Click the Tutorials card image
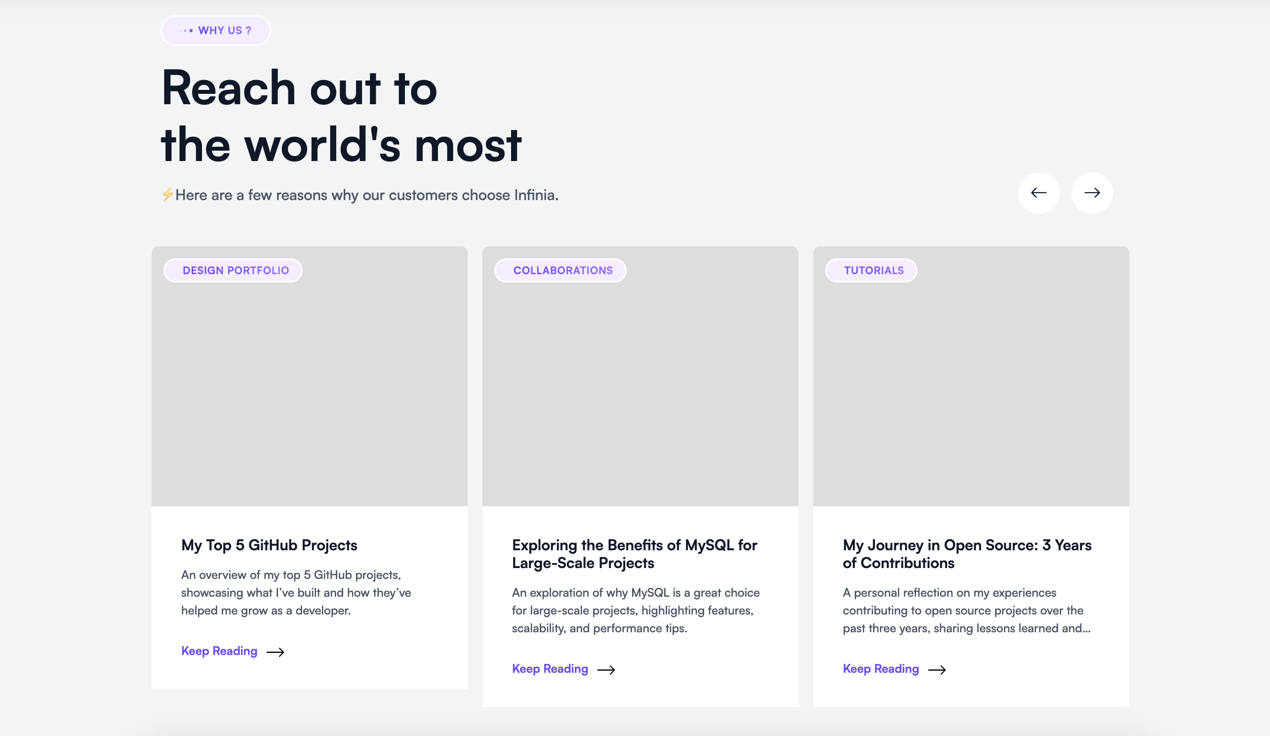This screenshot has width=1270, height=736. pos(971,393)
